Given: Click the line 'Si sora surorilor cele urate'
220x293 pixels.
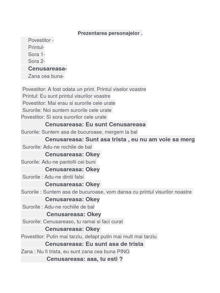Looking at the screenshot, I should point(64,117).
